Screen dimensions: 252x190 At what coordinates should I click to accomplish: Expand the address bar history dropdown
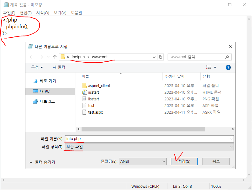[154, 57]
